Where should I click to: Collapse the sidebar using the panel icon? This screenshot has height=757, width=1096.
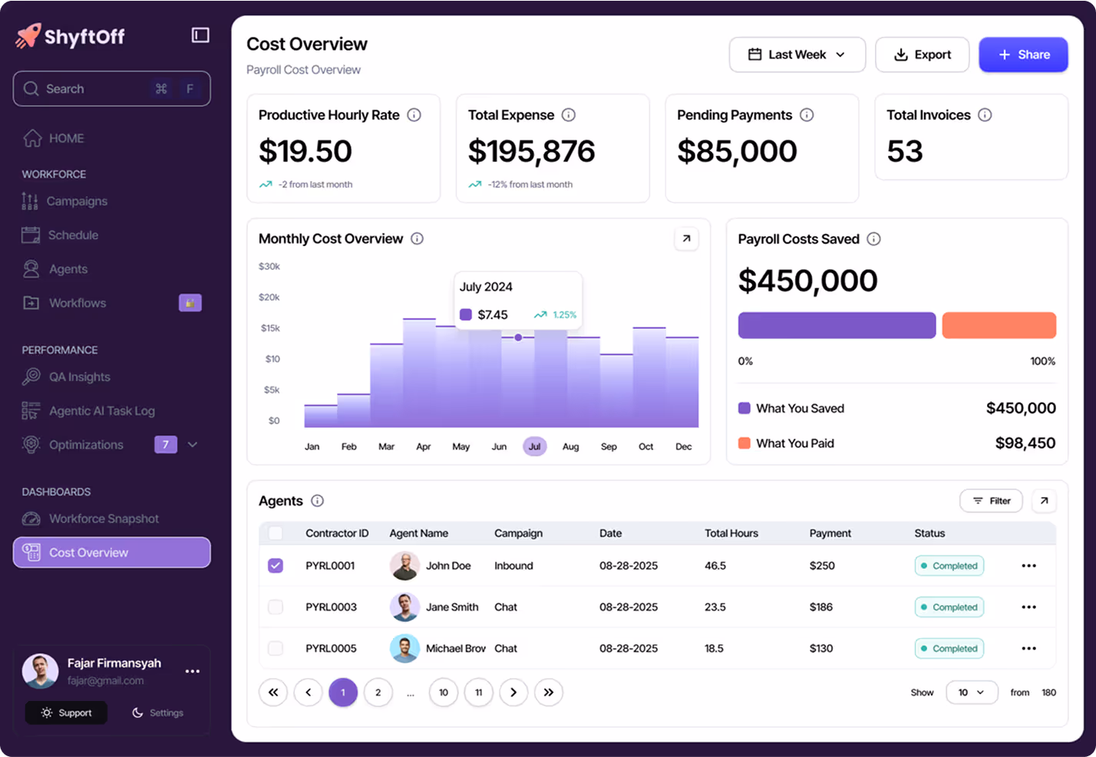tap(200, 35)
